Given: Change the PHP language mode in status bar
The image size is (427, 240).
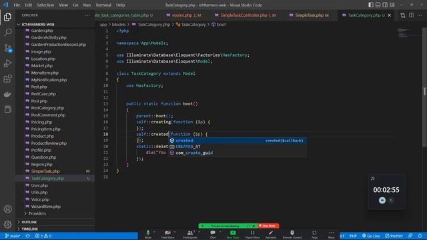Looking at the screenshot, I should tap(353, 236).
